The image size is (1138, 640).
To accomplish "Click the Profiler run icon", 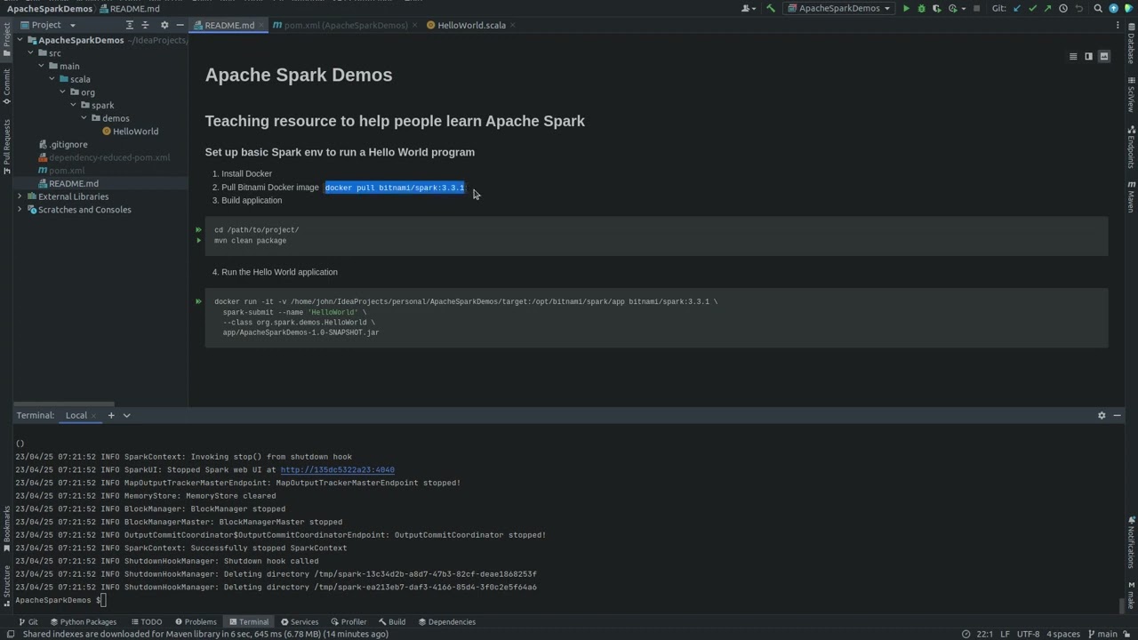I will (x=952, y=8).
